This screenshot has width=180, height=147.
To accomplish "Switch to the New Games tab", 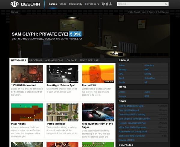I will pos(19,60).
